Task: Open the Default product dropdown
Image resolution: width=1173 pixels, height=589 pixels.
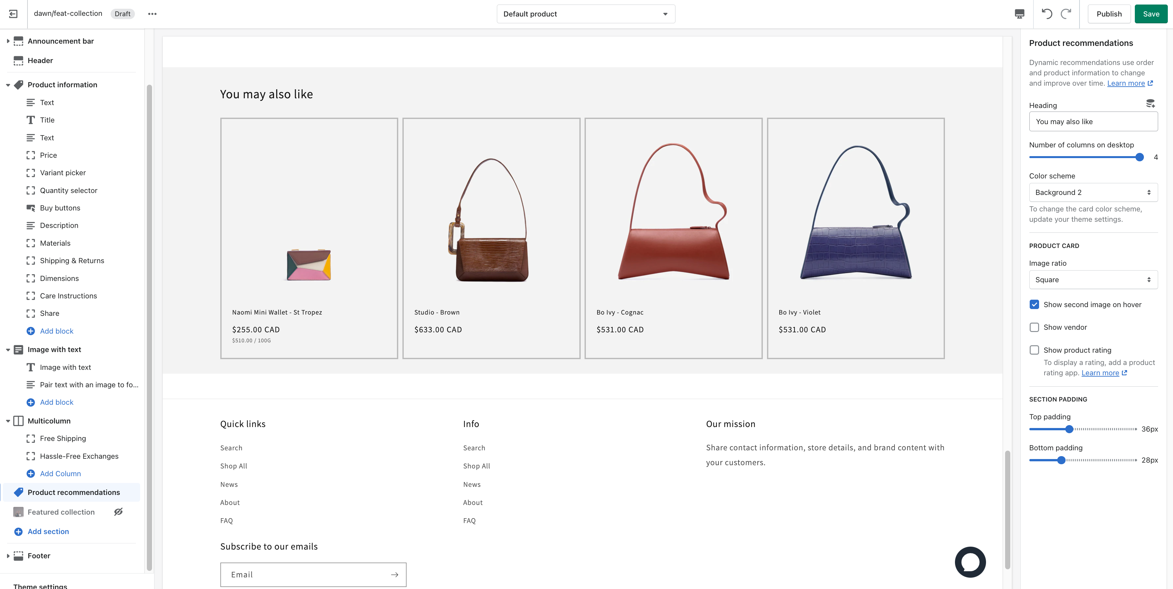Action: [x=586, y=14]
